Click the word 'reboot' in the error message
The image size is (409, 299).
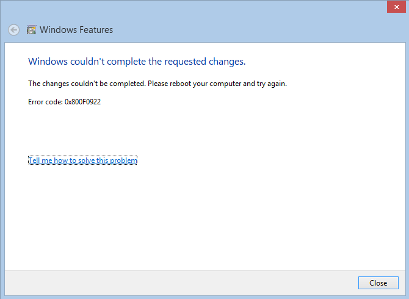(181, 84)
